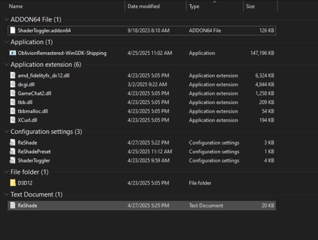The height and width of the screenshot is (240, 318).
Task: Click the 1,258 KB size value
Action: pos(265,93)
